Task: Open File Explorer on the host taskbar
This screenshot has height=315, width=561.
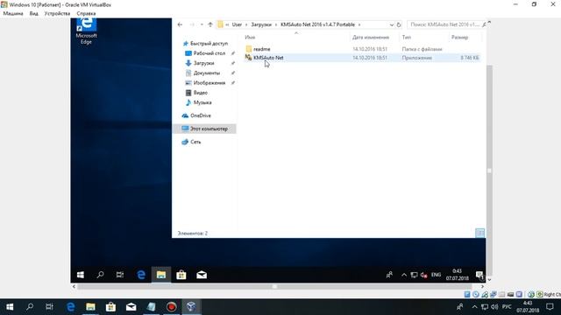Action: 90,307
